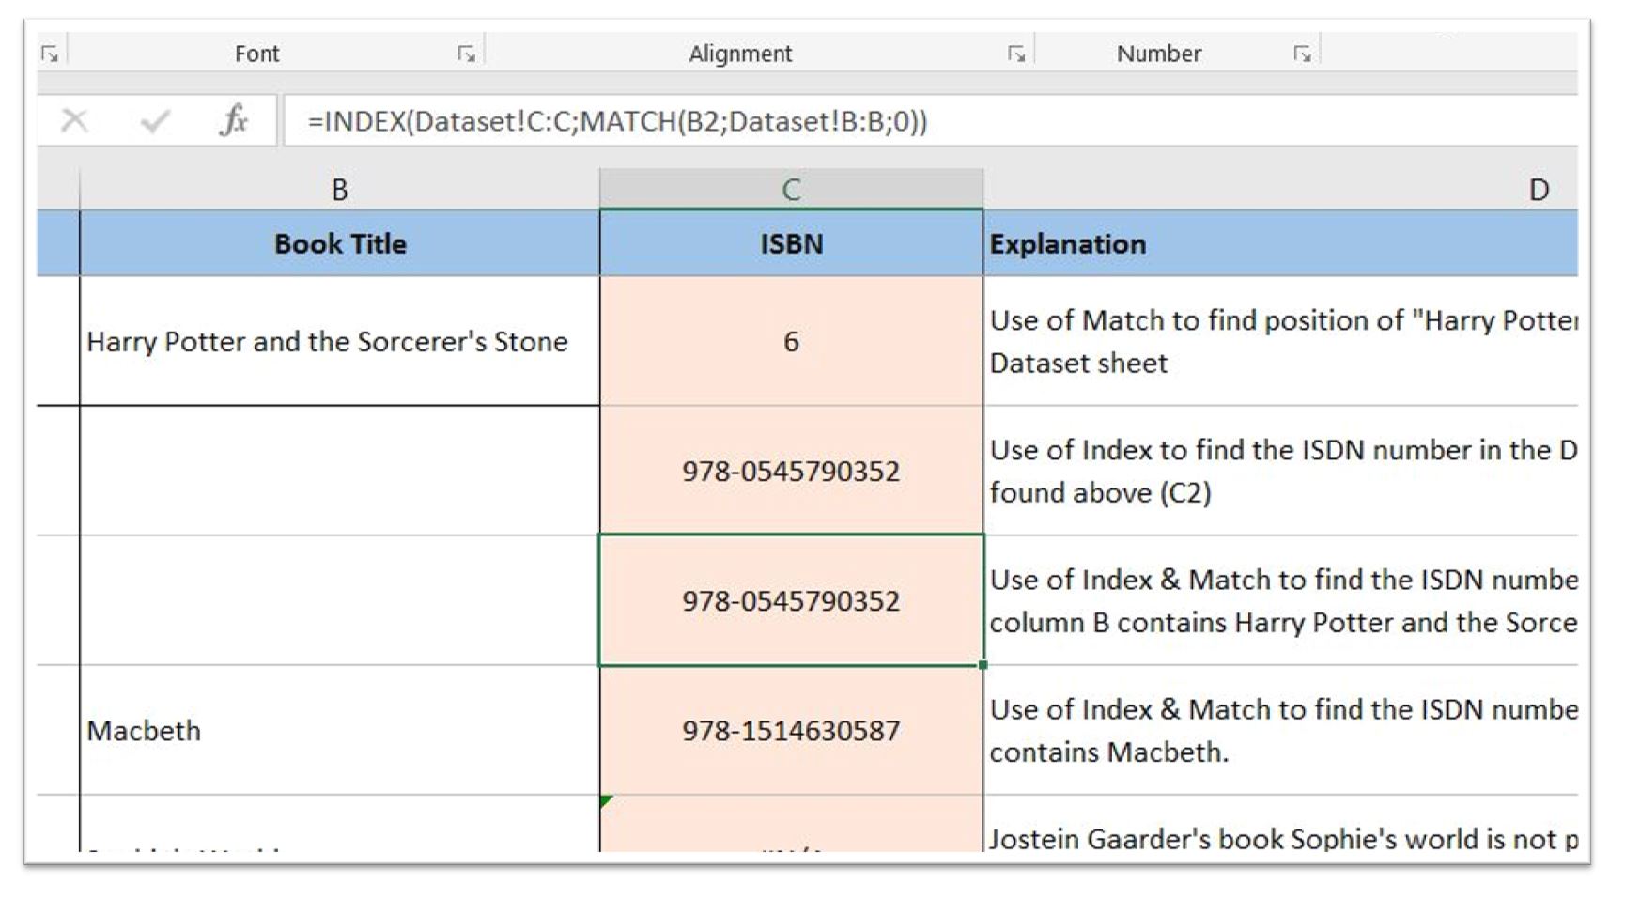Open the Alignment dialog launcher icon

tap(1017, 54)
